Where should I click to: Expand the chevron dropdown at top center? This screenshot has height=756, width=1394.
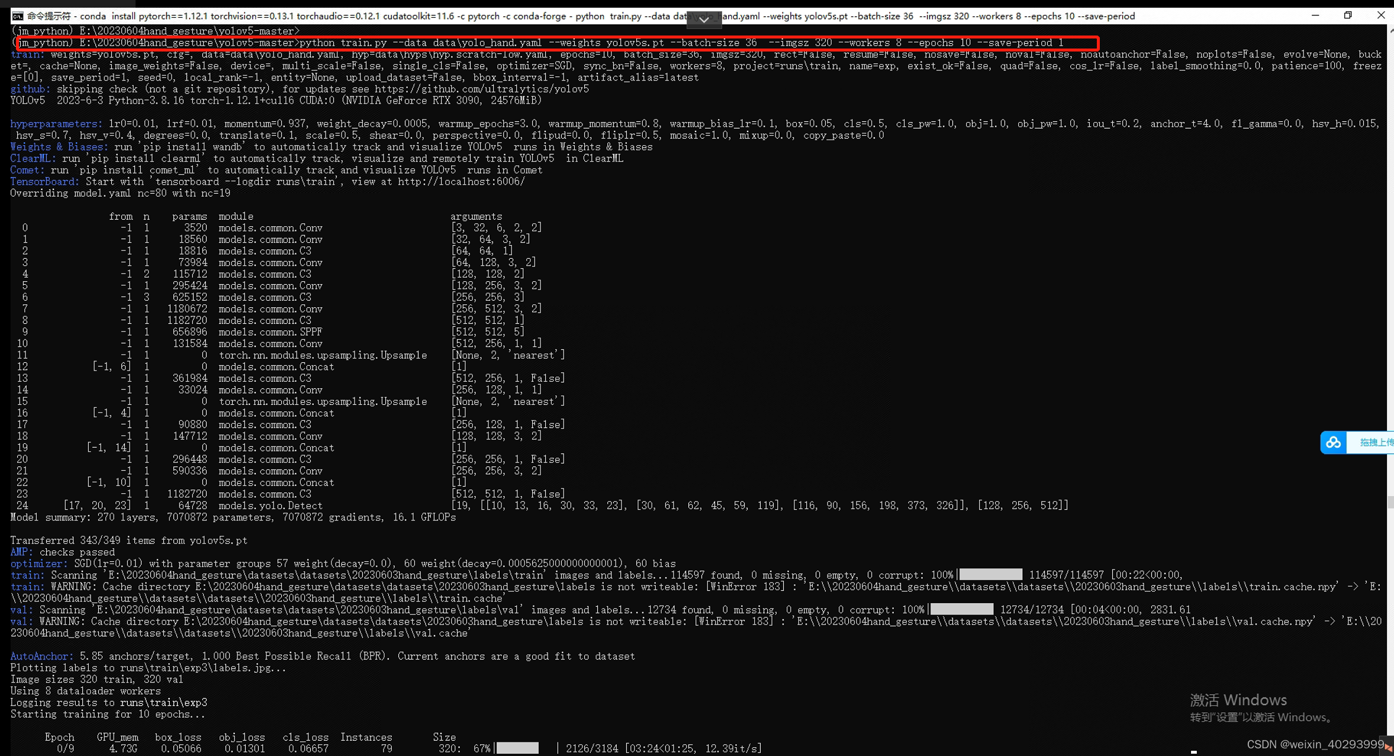[704, 20]
